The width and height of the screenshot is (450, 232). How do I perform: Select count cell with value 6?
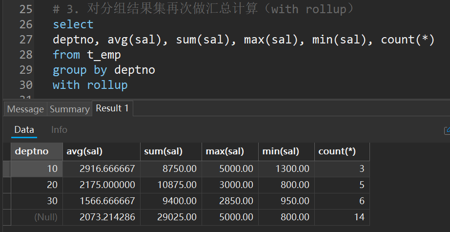342,201
